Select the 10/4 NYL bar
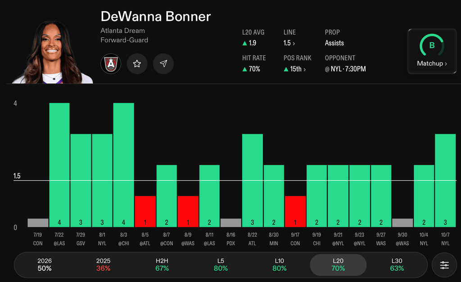Screen dimensions: 461x282 click(x=424, y=196)
